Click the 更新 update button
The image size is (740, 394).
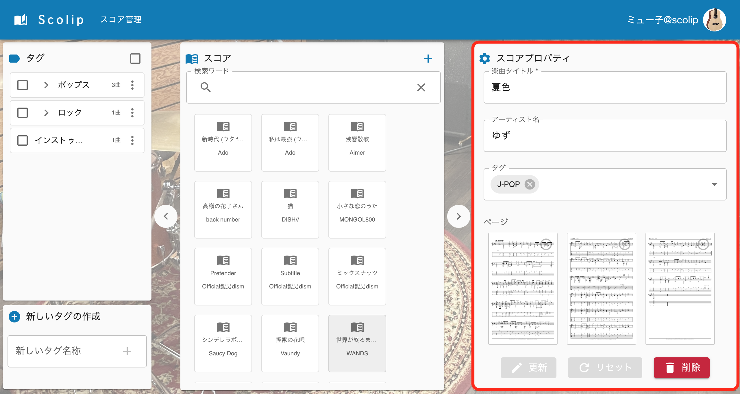528,368
